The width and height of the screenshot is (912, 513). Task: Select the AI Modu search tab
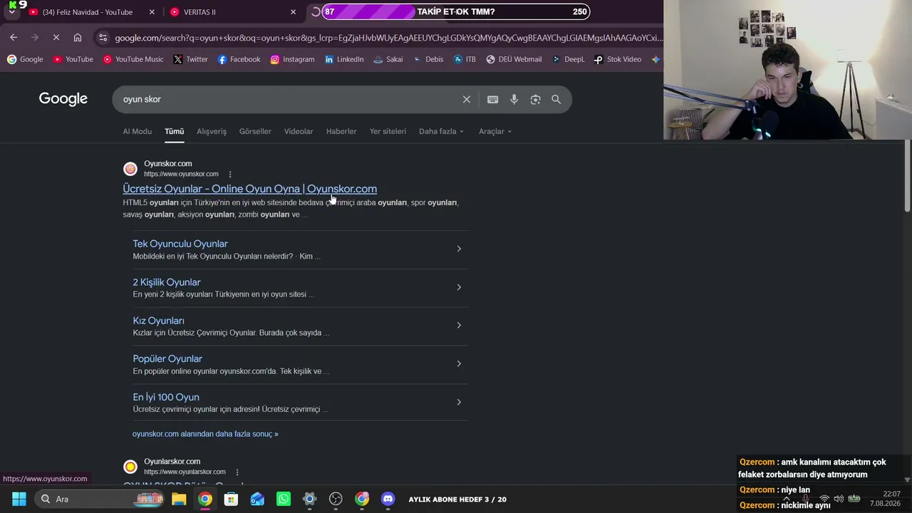(137, 132)
